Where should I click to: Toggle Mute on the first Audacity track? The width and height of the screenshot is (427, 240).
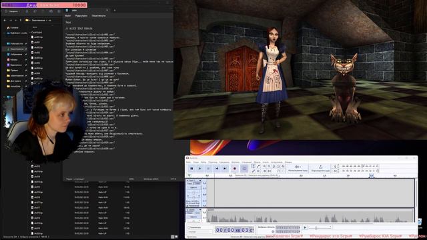(189, 183)
